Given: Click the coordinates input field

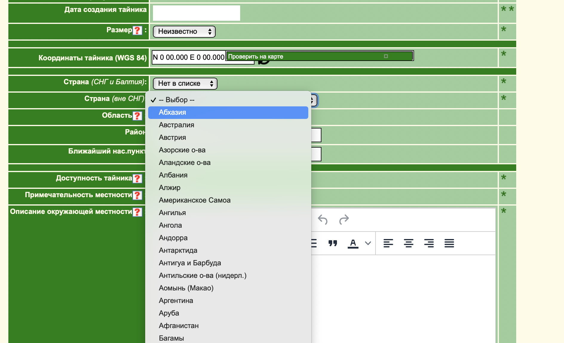Looking at the screenshot, I should coord(188,57).
